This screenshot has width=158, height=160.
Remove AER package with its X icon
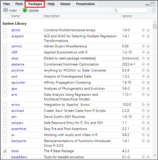(x=148, y=52)
